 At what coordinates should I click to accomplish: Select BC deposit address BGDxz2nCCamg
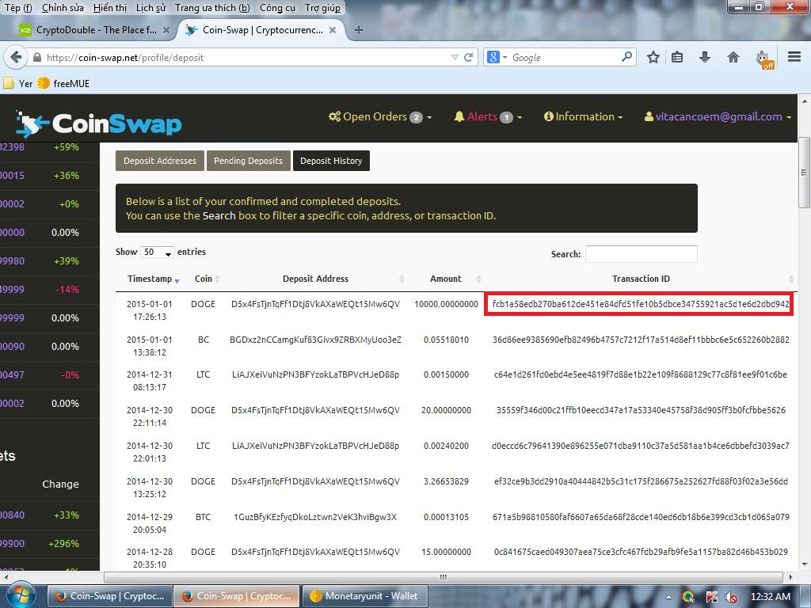tap(315, 340)
